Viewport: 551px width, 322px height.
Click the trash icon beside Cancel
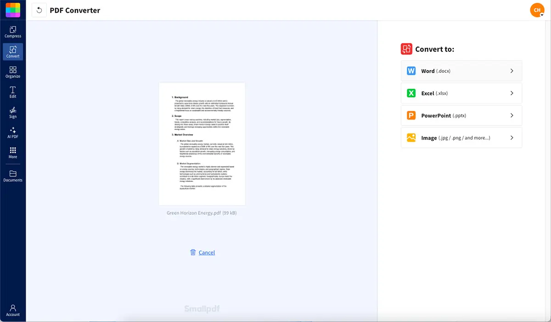[x=192, y=252]
